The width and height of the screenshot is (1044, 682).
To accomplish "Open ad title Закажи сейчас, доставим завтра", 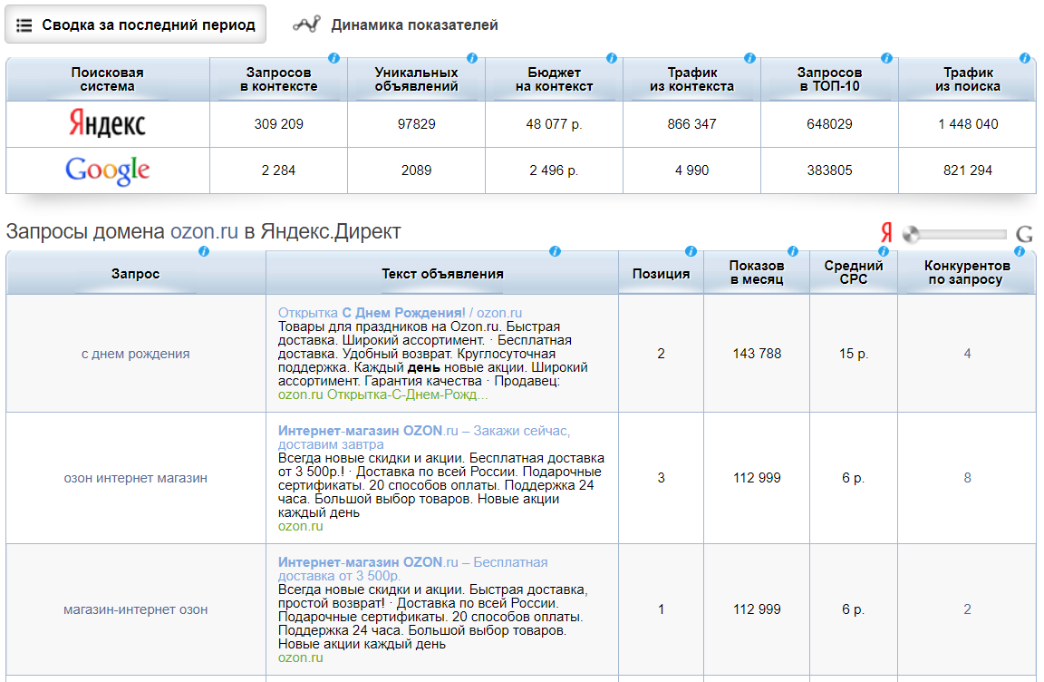I will click(x=423, y=437).
